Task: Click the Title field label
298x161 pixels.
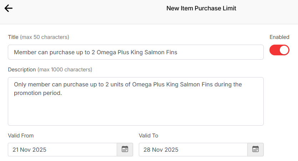Action: [x=13, y=37]
